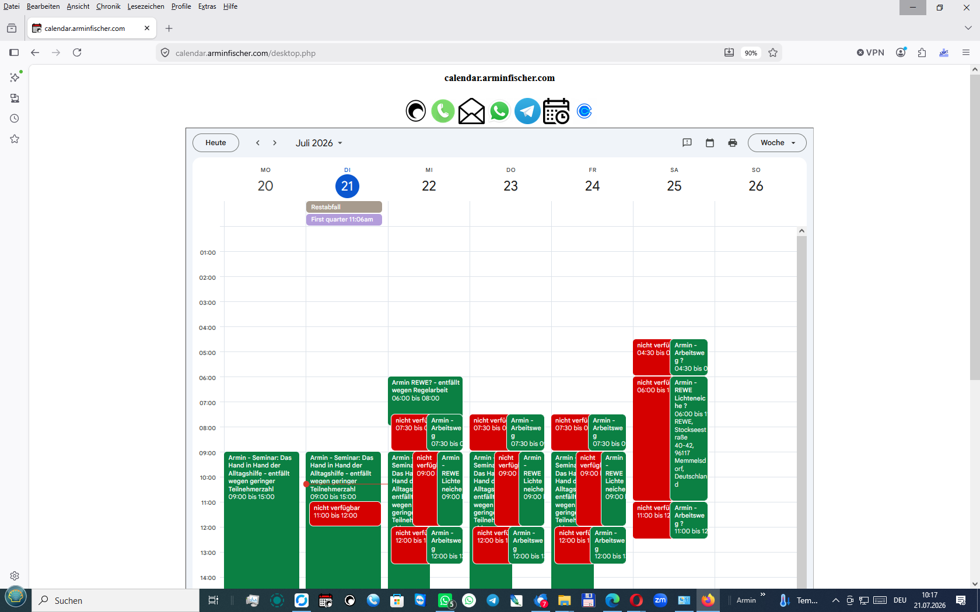Screen dimensions: 980x612
Task: Show hidden system tray icons chevron
Action: pyautogui.click(x=835, y=600)
